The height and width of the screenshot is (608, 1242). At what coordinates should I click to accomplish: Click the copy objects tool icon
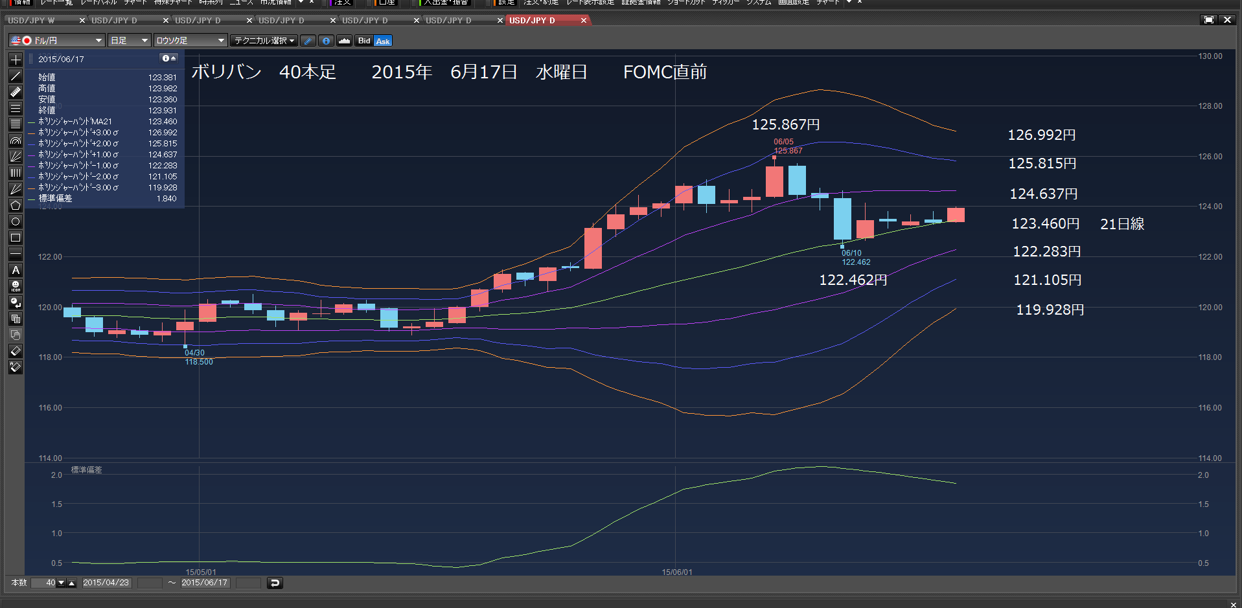[x=16, y=319]
